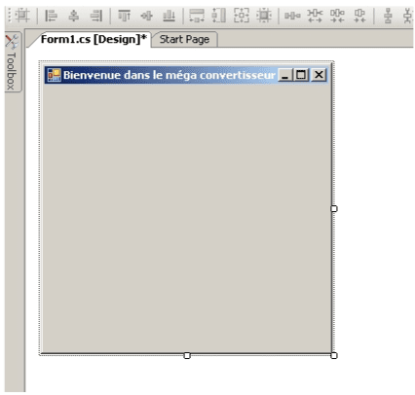The width and height of the screenshot is (415, 395).
Task: Select the Align Lefts icon
Action: point(51,16)
